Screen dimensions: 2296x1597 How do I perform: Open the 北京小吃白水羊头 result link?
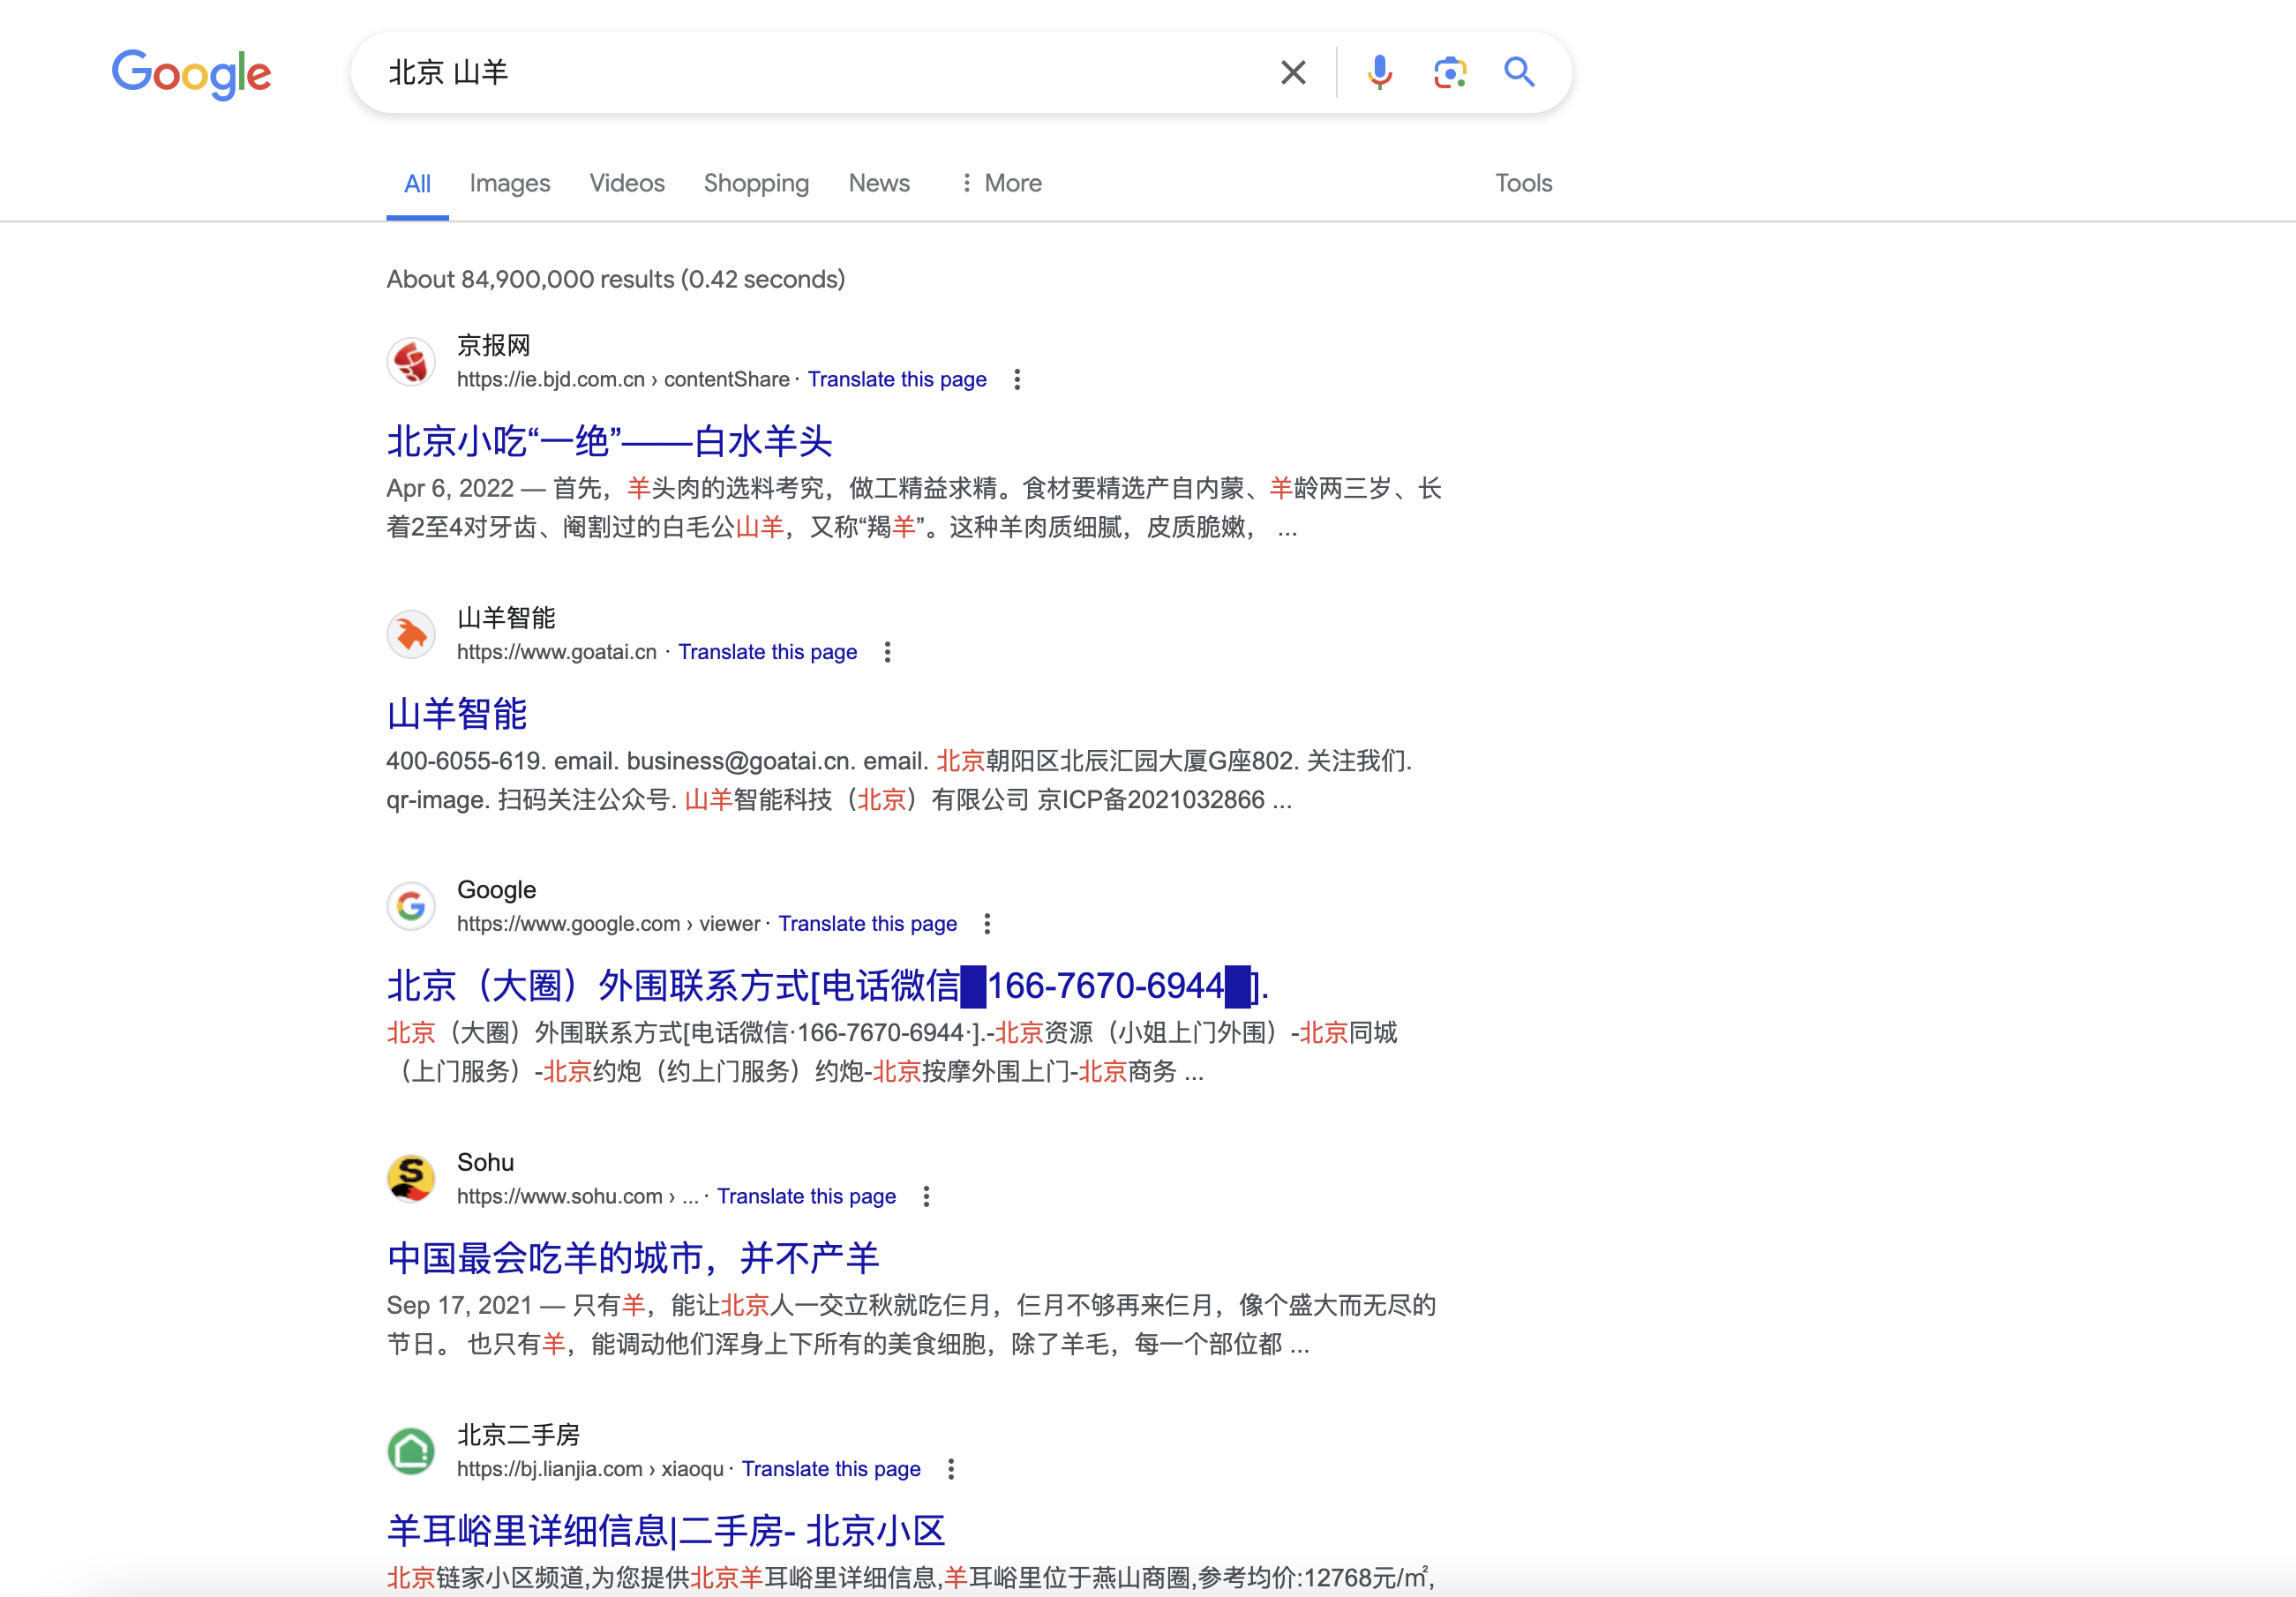[x=608, y=440]
